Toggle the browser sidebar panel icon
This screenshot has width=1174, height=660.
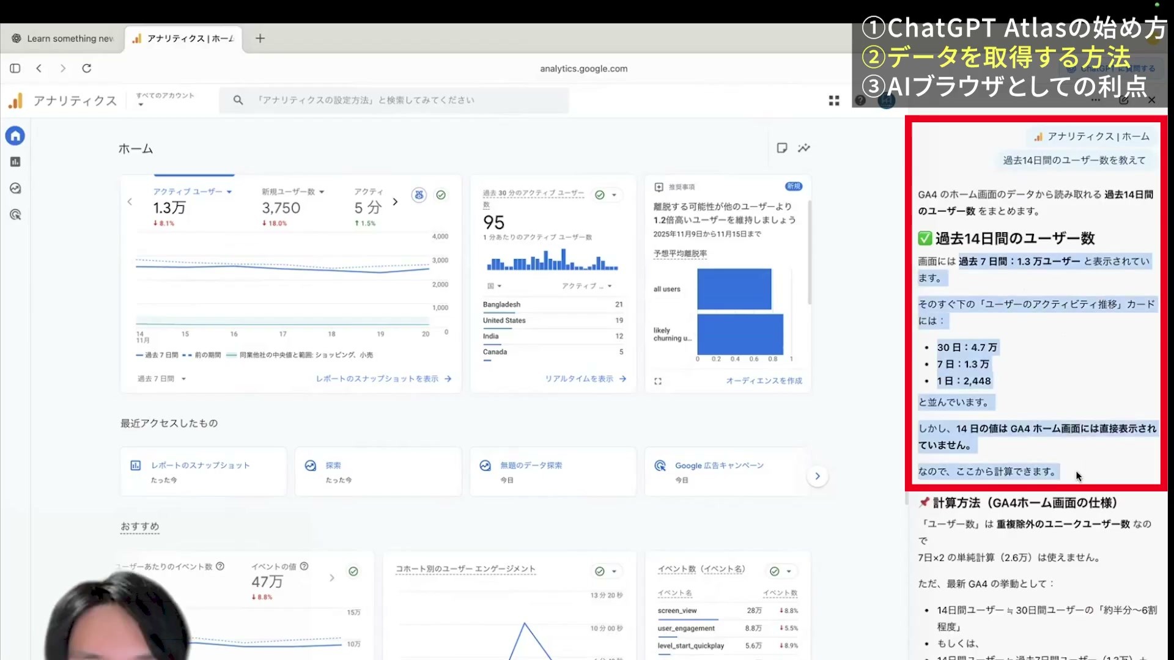[x=15, y=68]
